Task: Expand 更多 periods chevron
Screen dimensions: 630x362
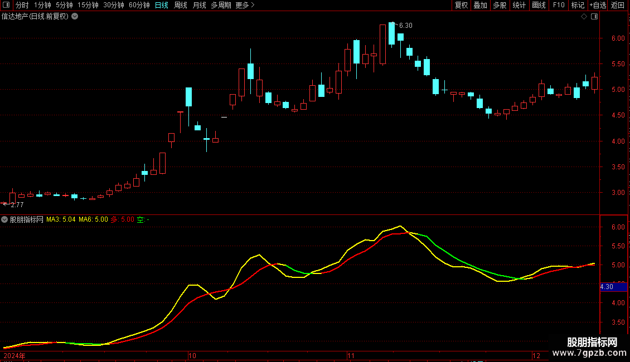Action: pos(253,5)
